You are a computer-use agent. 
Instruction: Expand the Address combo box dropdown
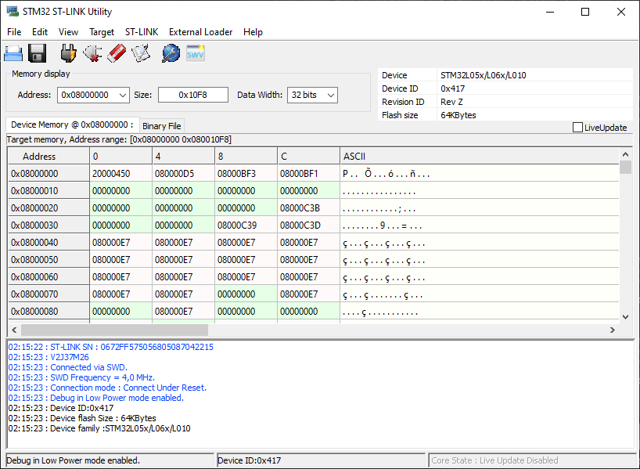pos(123,96)
